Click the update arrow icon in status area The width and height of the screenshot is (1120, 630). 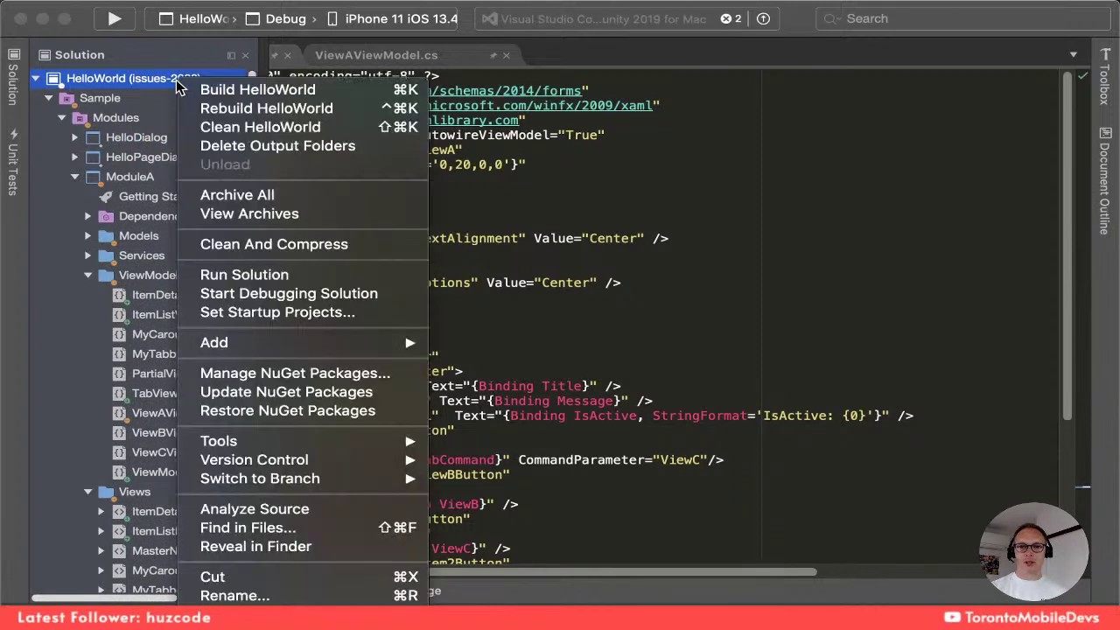(763, 18)
